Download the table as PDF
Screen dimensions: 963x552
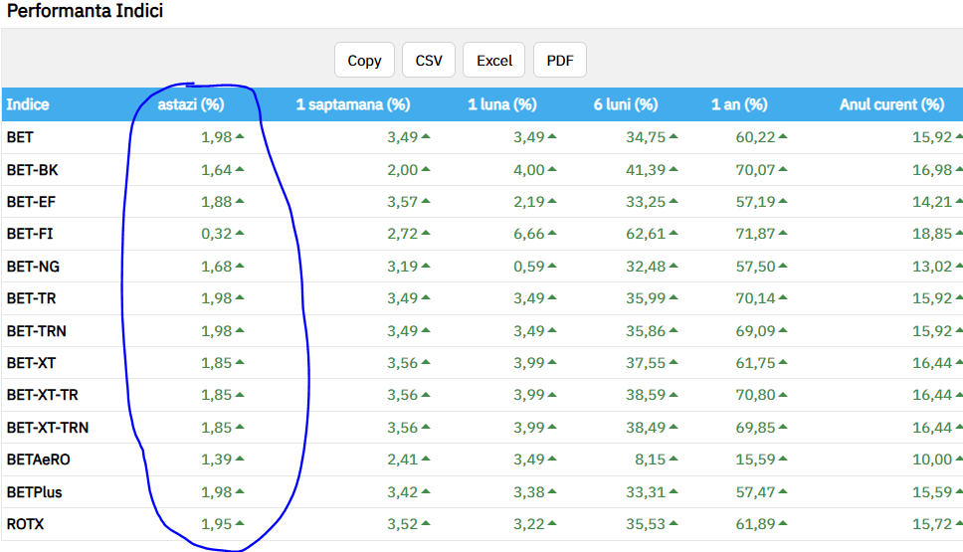[560, 61]
